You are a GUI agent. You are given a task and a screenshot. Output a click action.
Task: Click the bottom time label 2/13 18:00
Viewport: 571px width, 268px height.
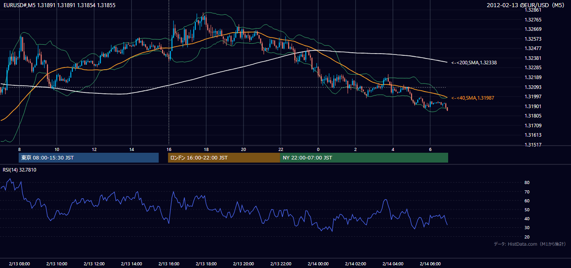click(x=206, y=264)
